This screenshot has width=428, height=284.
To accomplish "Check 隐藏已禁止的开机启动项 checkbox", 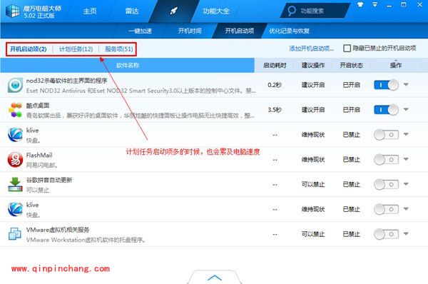I will point(347,49).
